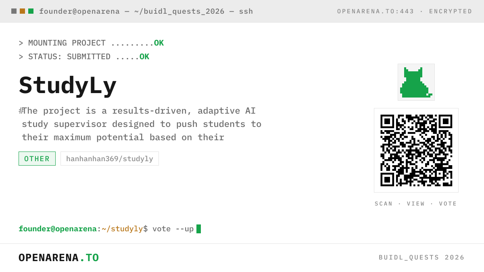Click the green pixel cat avatar

tap(416, 82)
